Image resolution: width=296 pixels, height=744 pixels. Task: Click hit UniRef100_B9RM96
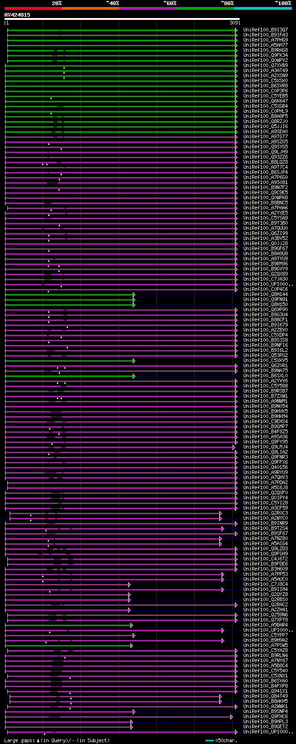(x=265, y=264)
